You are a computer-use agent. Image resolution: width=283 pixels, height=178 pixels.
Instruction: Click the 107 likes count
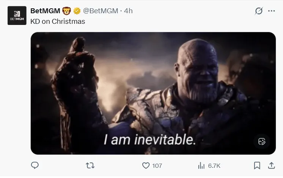[157, 166]
